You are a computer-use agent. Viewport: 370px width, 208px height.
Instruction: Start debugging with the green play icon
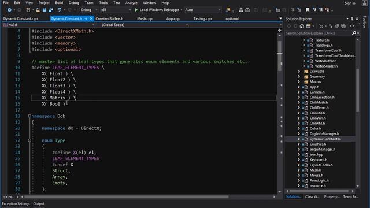pyautogui.click(x=136, y=10)
